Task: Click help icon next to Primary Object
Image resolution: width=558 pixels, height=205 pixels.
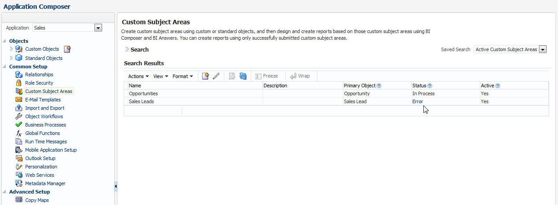Action: 379,86
